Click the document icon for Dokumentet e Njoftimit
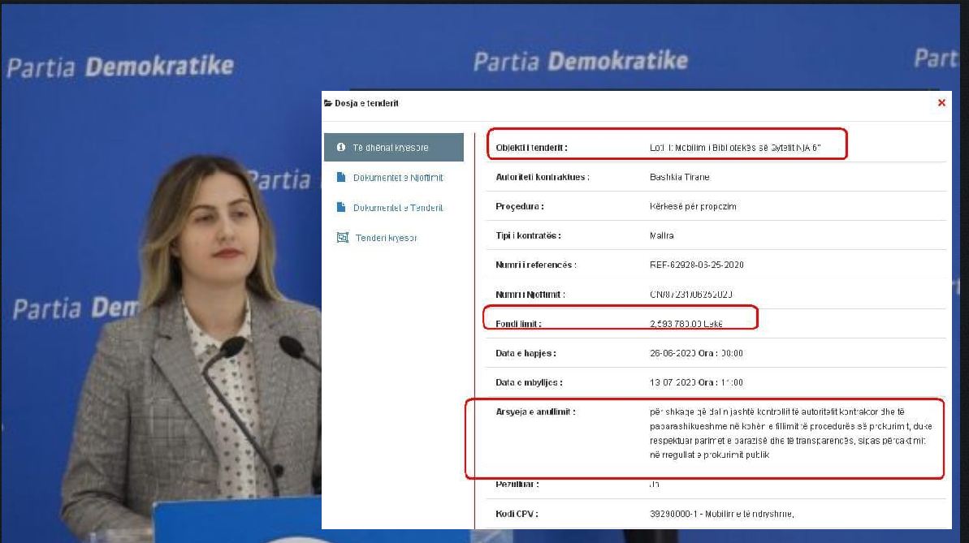This screenshot has height=543, width=969. pos(341,178)
